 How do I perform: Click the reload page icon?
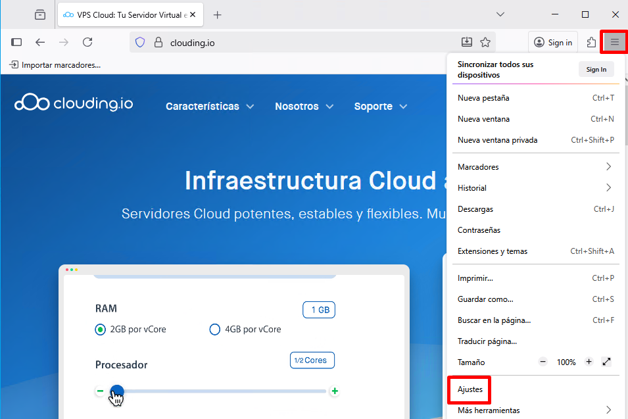pos(87,42)
